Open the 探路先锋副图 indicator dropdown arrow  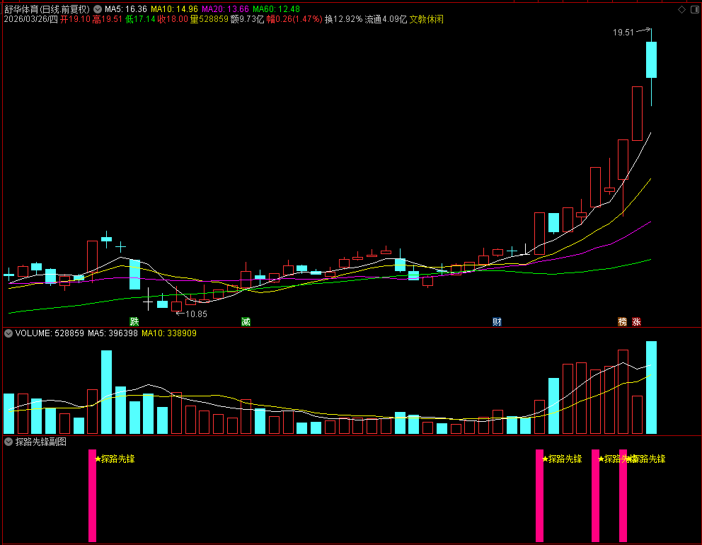(x=8, y=442)
